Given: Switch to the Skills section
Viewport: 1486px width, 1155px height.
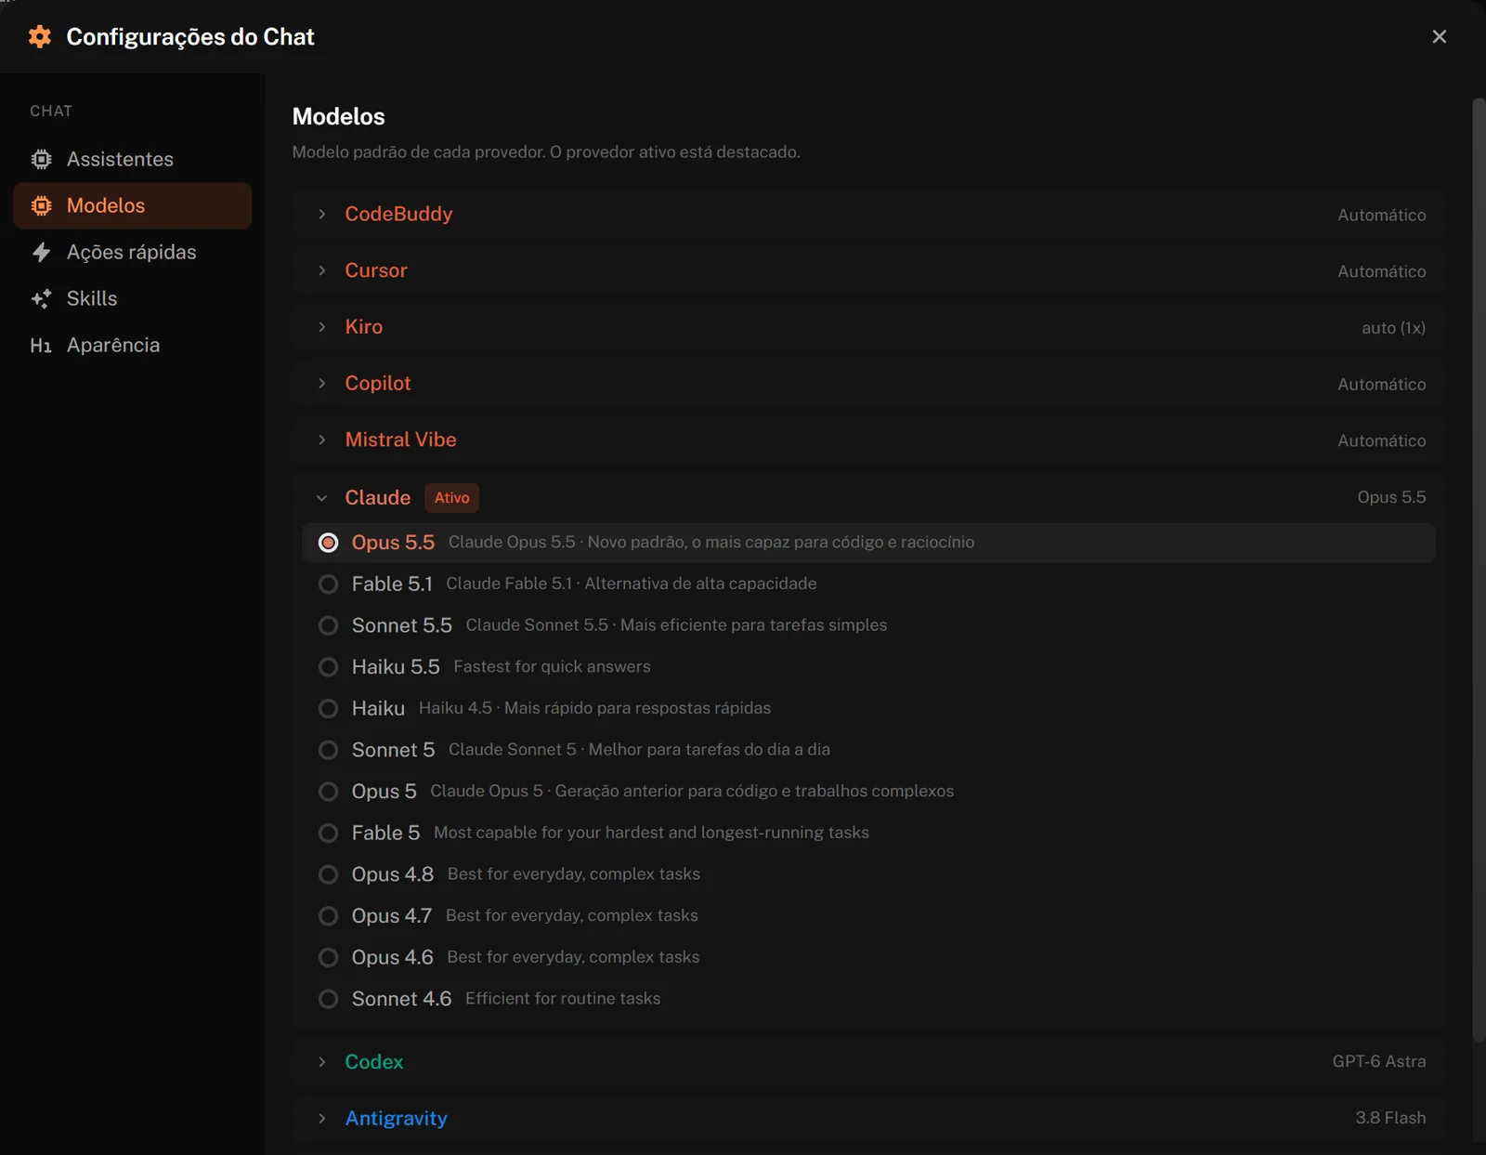Looking at the screenshot, I should point(133,298).
